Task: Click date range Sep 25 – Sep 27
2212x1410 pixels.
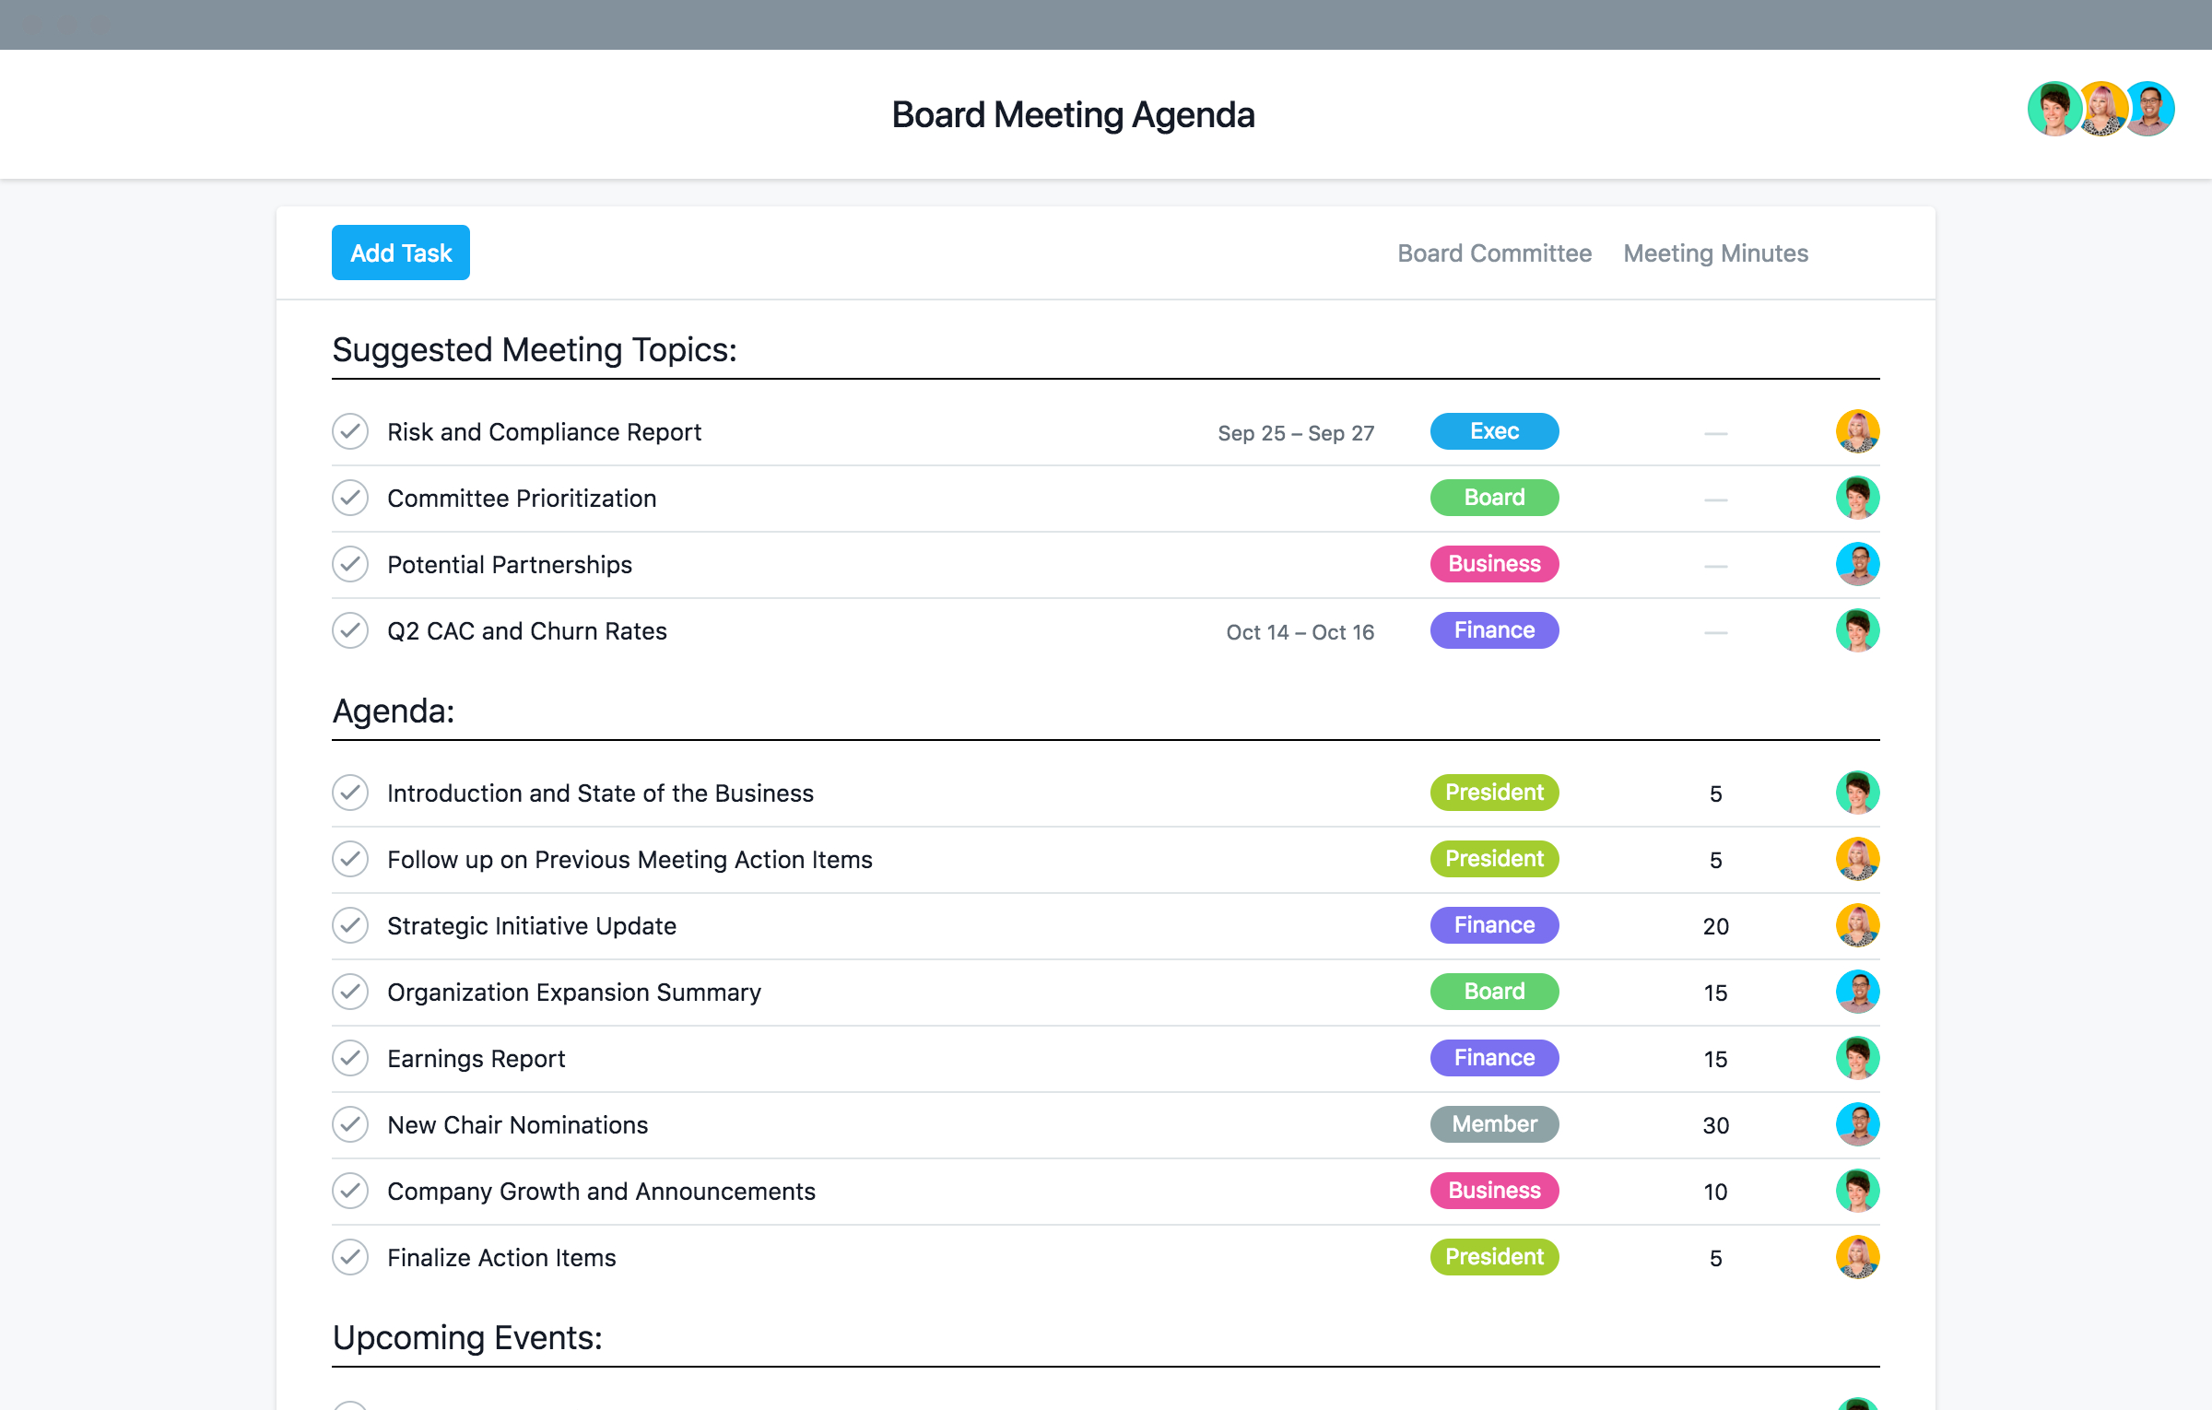Action: coord(1295,432)
